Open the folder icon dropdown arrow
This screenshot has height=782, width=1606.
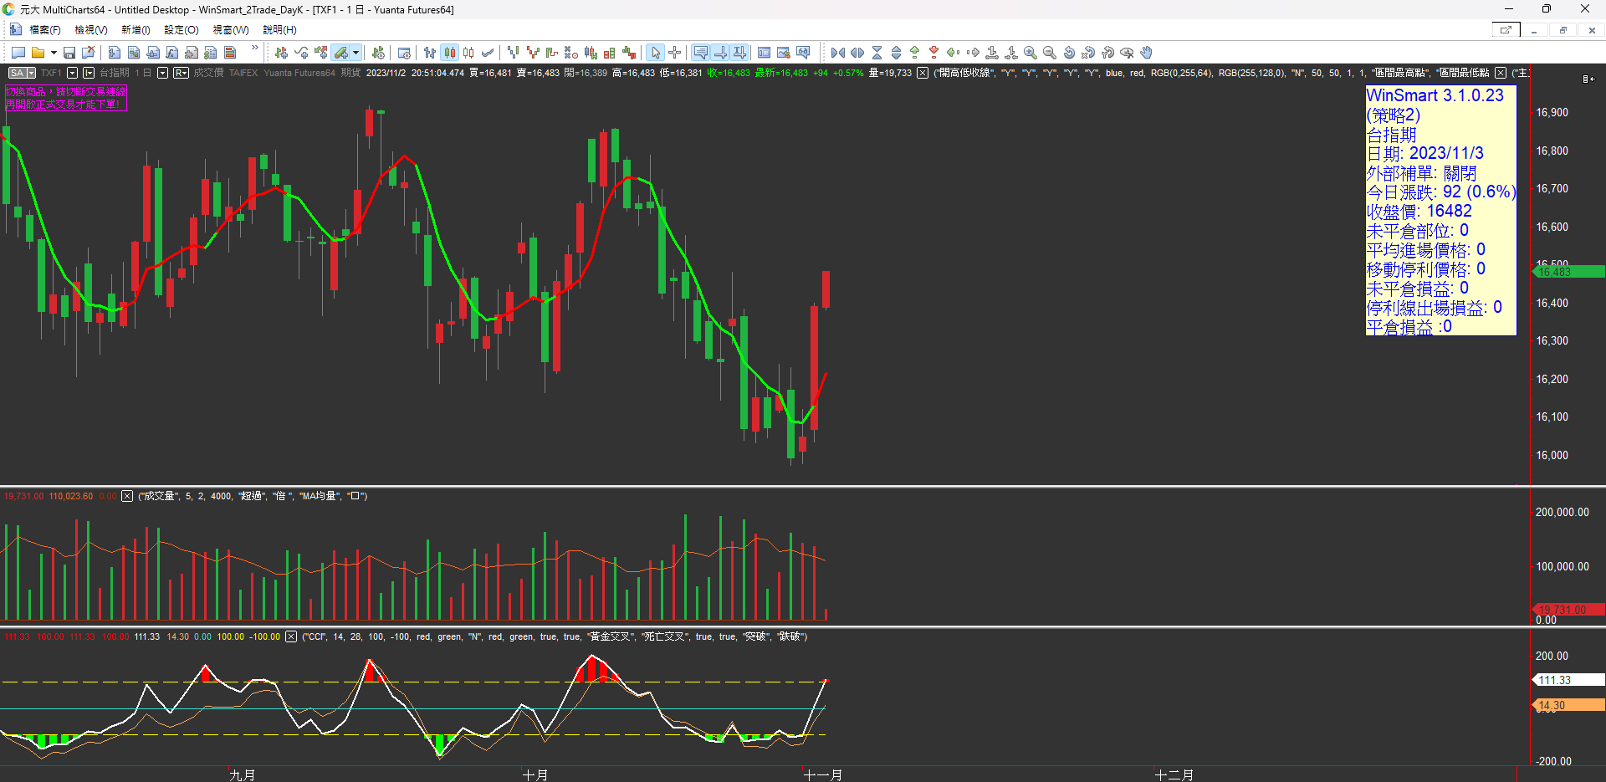pos(54,53)
